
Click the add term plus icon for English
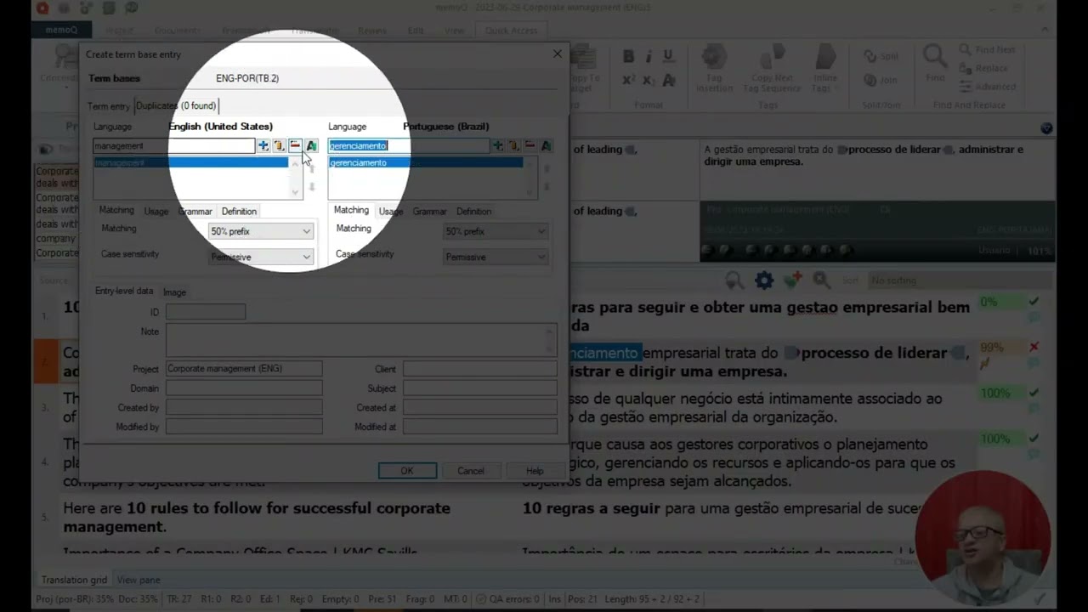(x=263, y=146)
